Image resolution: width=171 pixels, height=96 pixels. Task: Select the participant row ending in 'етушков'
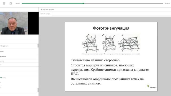pyautogui.click(x=19, y=57)
